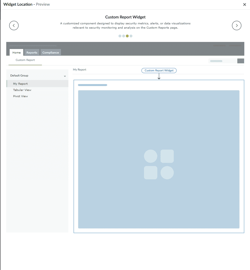250x270 pixels.
Task: Select the fourth carousel navigation dot
Action: [131, 36]
